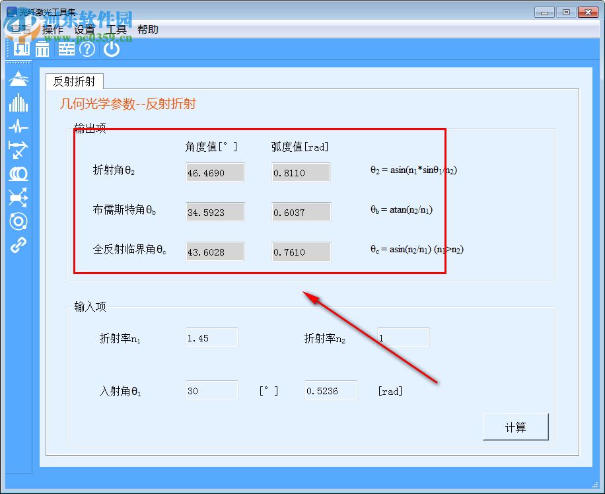Open the fiber coil tool
605x494 pixels.
point(18,174)
